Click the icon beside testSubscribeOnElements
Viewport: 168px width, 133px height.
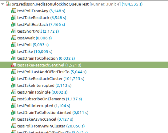14,99
